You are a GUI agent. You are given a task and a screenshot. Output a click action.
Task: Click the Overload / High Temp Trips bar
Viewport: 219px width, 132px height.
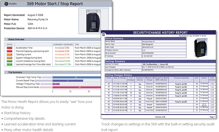pyautogui.click(x=77, y=77)
